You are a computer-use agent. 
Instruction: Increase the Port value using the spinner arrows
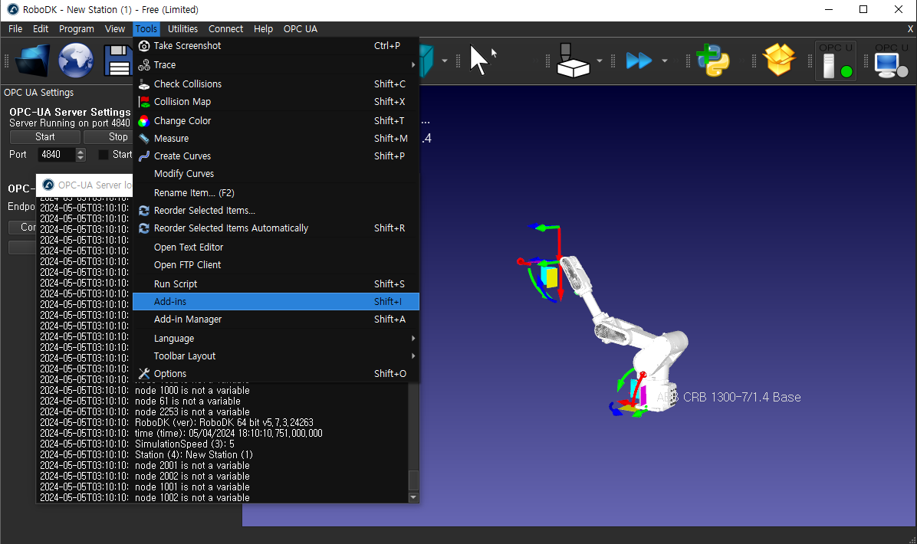click(81, 152)
